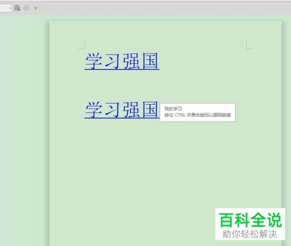Click the second 学习强国 hyperlink near tooltip

coord(122,109)
